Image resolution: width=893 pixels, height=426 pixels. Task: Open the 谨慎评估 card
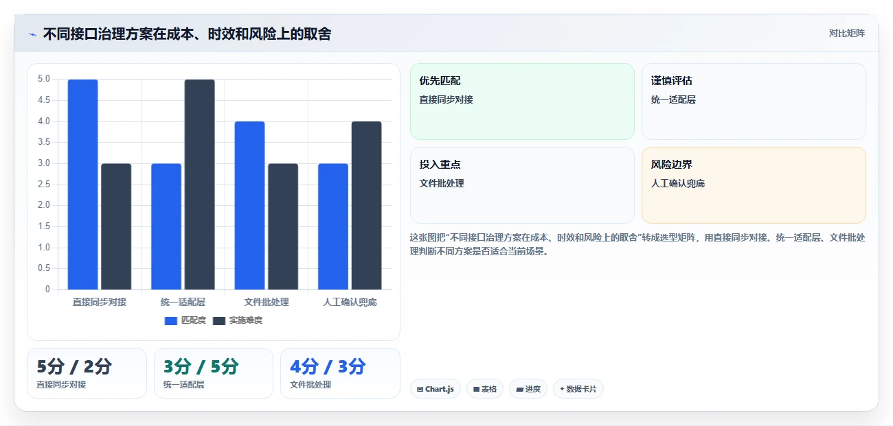pos(754,102)
